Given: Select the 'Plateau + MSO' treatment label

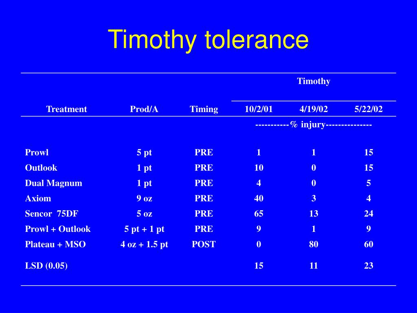Looking at the screenshot, I should pos(55,245).
